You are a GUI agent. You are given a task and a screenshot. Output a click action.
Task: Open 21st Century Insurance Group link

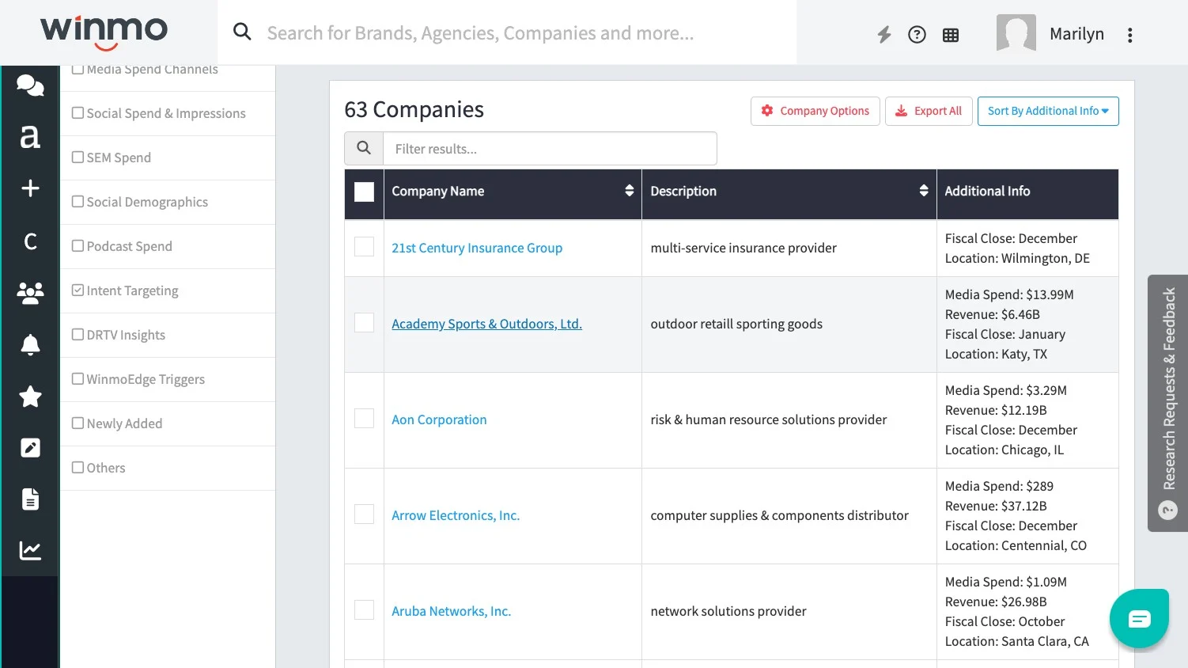[477, 248]
